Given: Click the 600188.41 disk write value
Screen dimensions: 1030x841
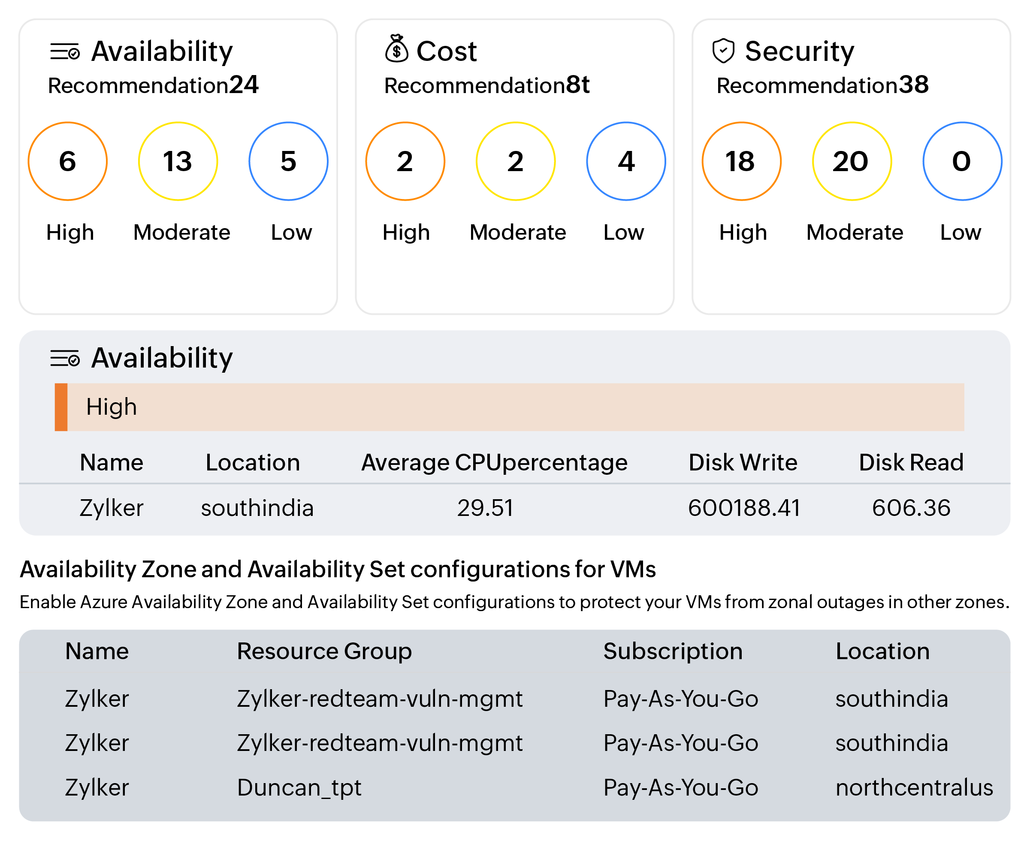Looking at the screenshot, I should [x=745, y=508].
